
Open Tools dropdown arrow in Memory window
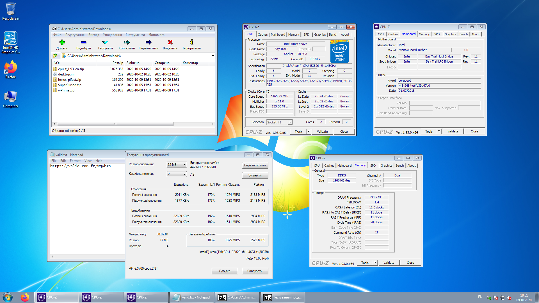375,263
